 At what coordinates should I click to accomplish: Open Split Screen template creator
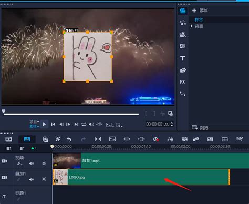click(x=225, y=139)
